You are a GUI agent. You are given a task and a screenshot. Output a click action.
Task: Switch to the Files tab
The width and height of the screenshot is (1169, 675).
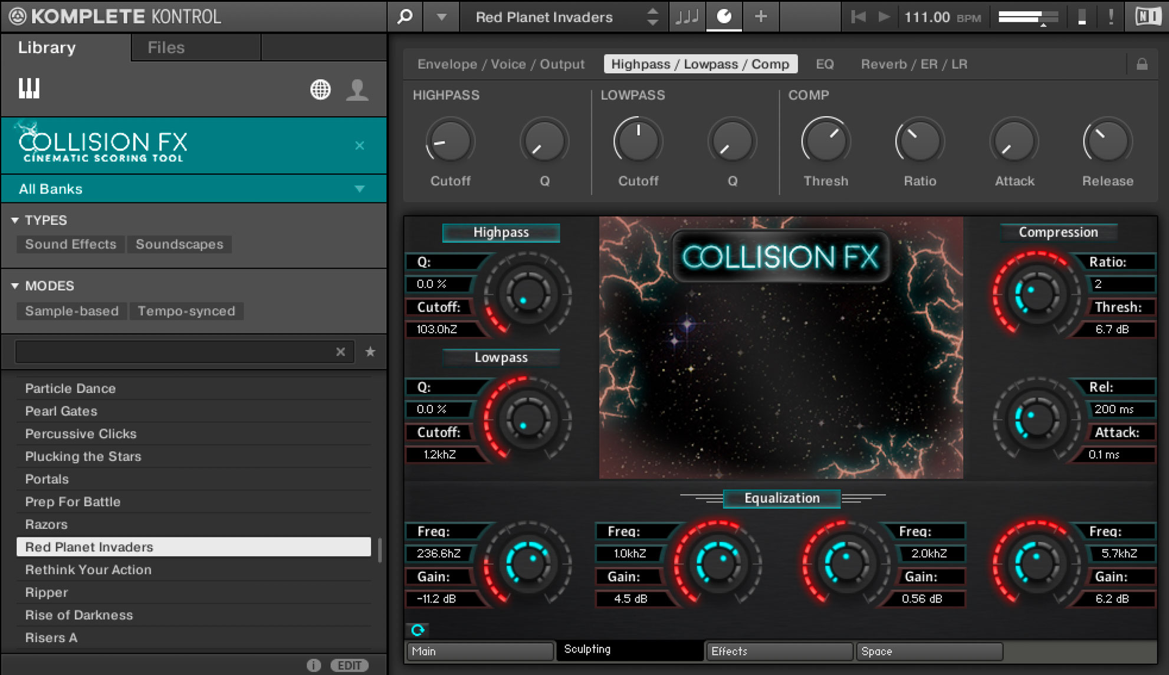pos(165,47)
